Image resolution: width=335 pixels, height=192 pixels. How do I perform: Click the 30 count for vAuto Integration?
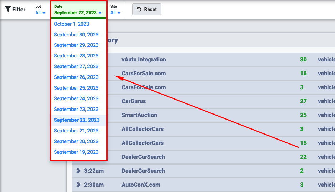303,59
